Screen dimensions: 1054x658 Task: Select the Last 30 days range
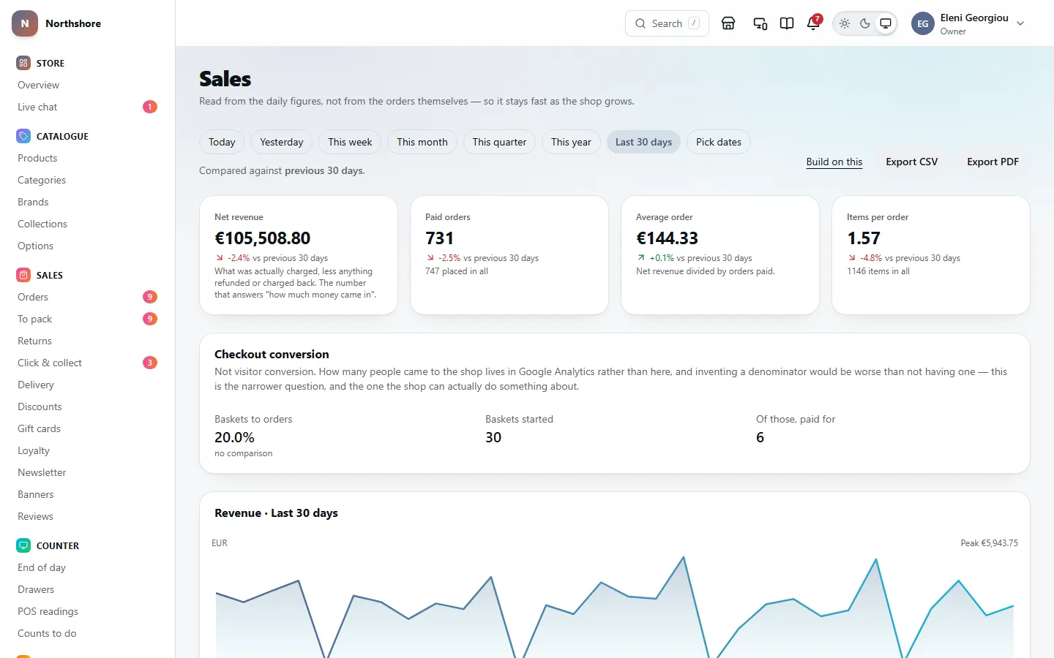[x=643, y=142]
